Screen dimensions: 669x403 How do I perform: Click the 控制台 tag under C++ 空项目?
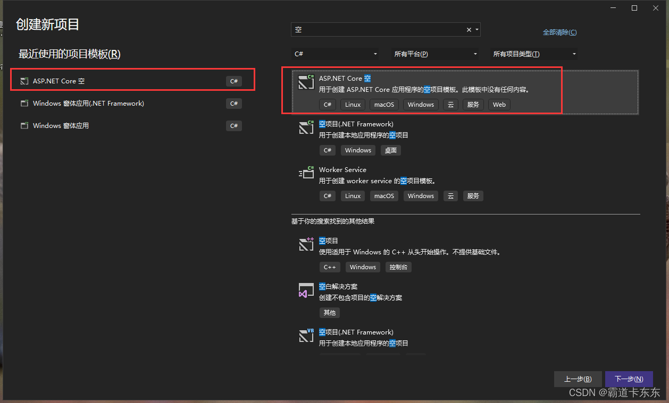(x=398, y=267)
